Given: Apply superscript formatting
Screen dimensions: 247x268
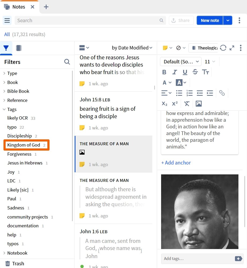Looking at the screenshot, I should (x=175, y=104).
